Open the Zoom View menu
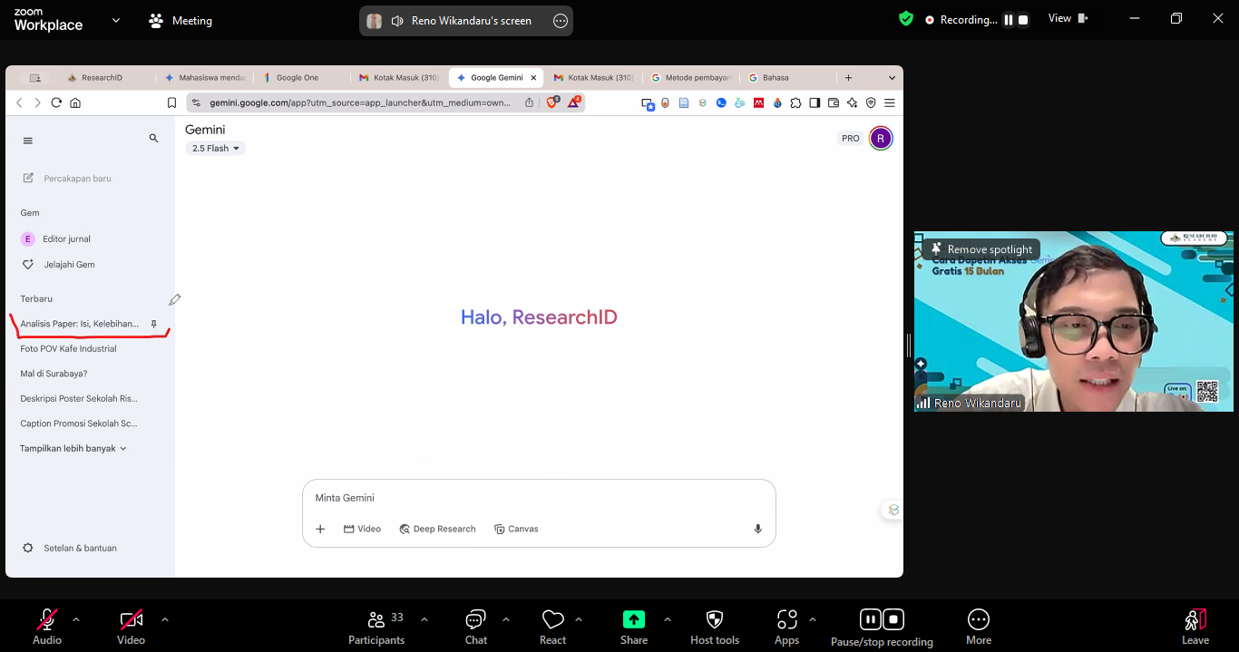Viewport: 1239px width, 652px height. point(1068,18)
